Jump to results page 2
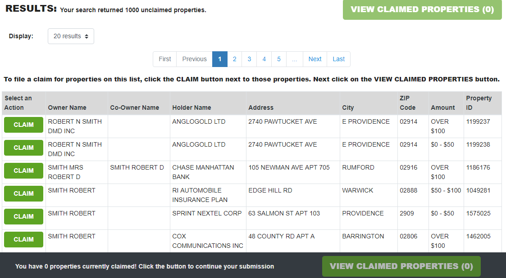The image size is (506, 278). coord(235,59)
